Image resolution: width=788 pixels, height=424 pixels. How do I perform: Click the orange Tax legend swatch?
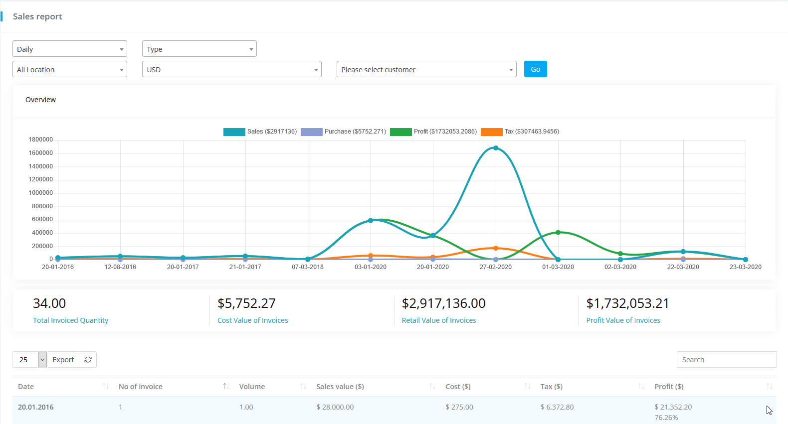491,132
